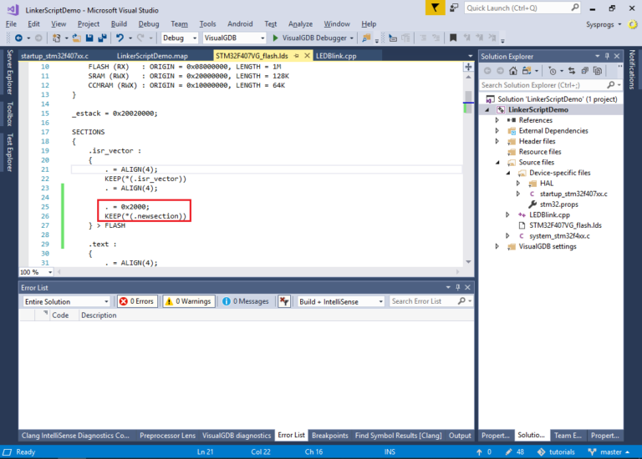
Task: Open the Debug configuration dropdown
Action: (179, 38)
